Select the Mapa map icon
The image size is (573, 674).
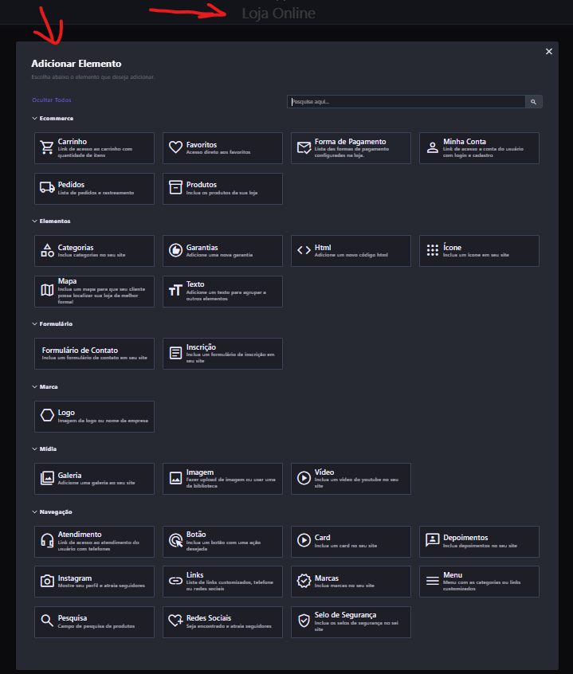point(47,291)
